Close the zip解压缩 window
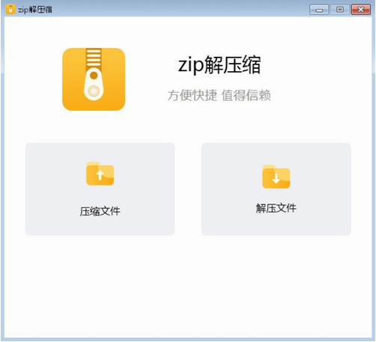Viewport: 376px width, 342px height. [x=361, y=10]
